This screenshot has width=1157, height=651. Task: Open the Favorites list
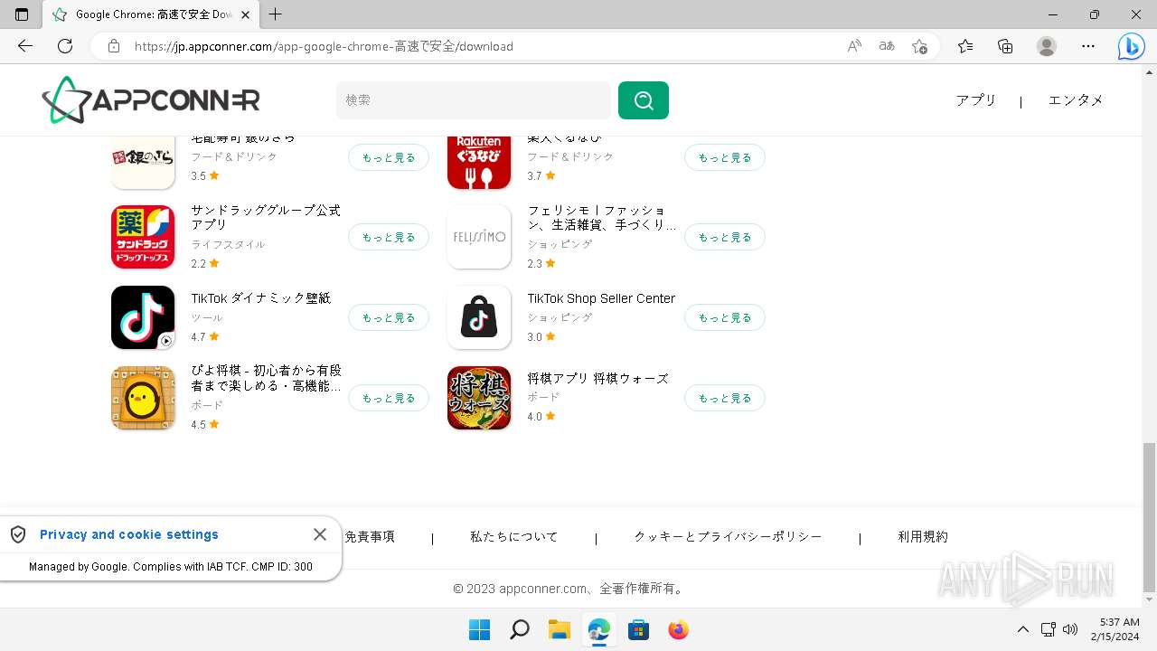point(965,46)
